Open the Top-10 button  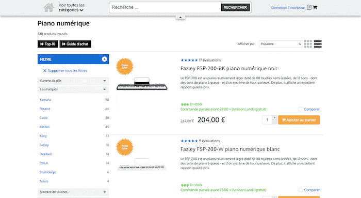coord(48,44)
